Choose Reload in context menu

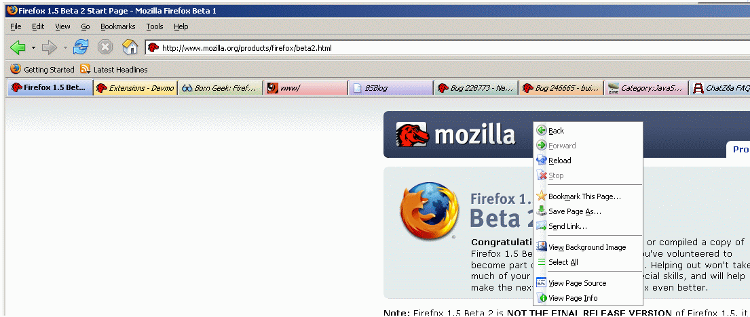coord(588,161)
